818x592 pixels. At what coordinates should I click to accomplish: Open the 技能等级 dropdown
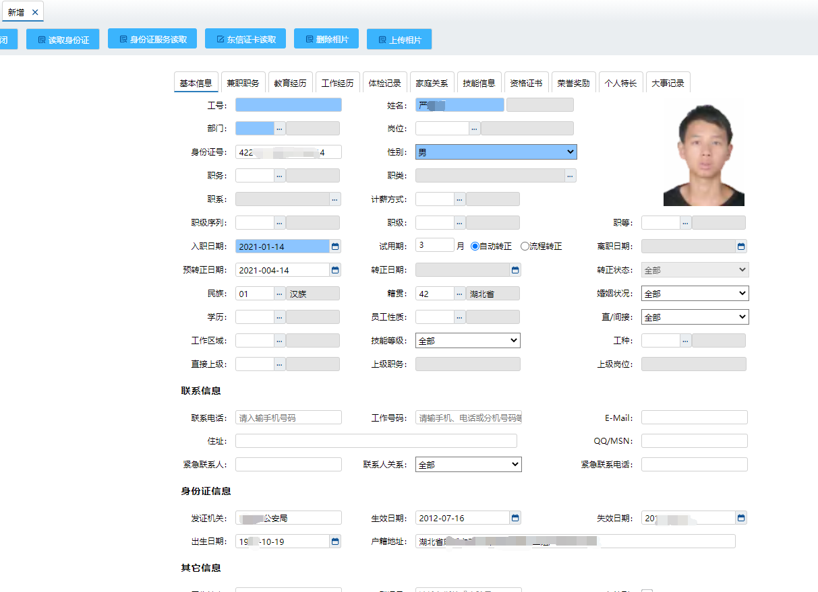[x=467, y=340]
